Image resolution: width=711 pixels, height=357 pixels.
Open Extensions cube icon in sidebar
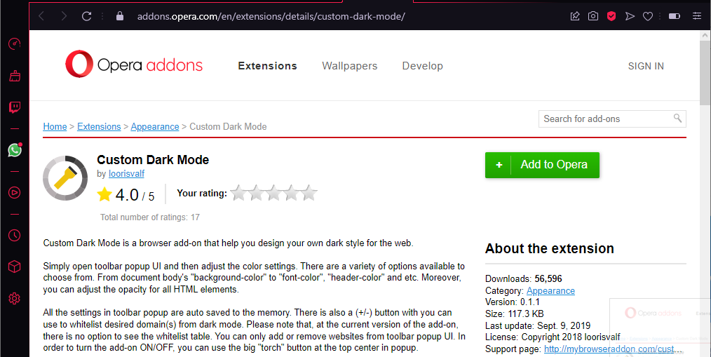click(x=15, y=267)
